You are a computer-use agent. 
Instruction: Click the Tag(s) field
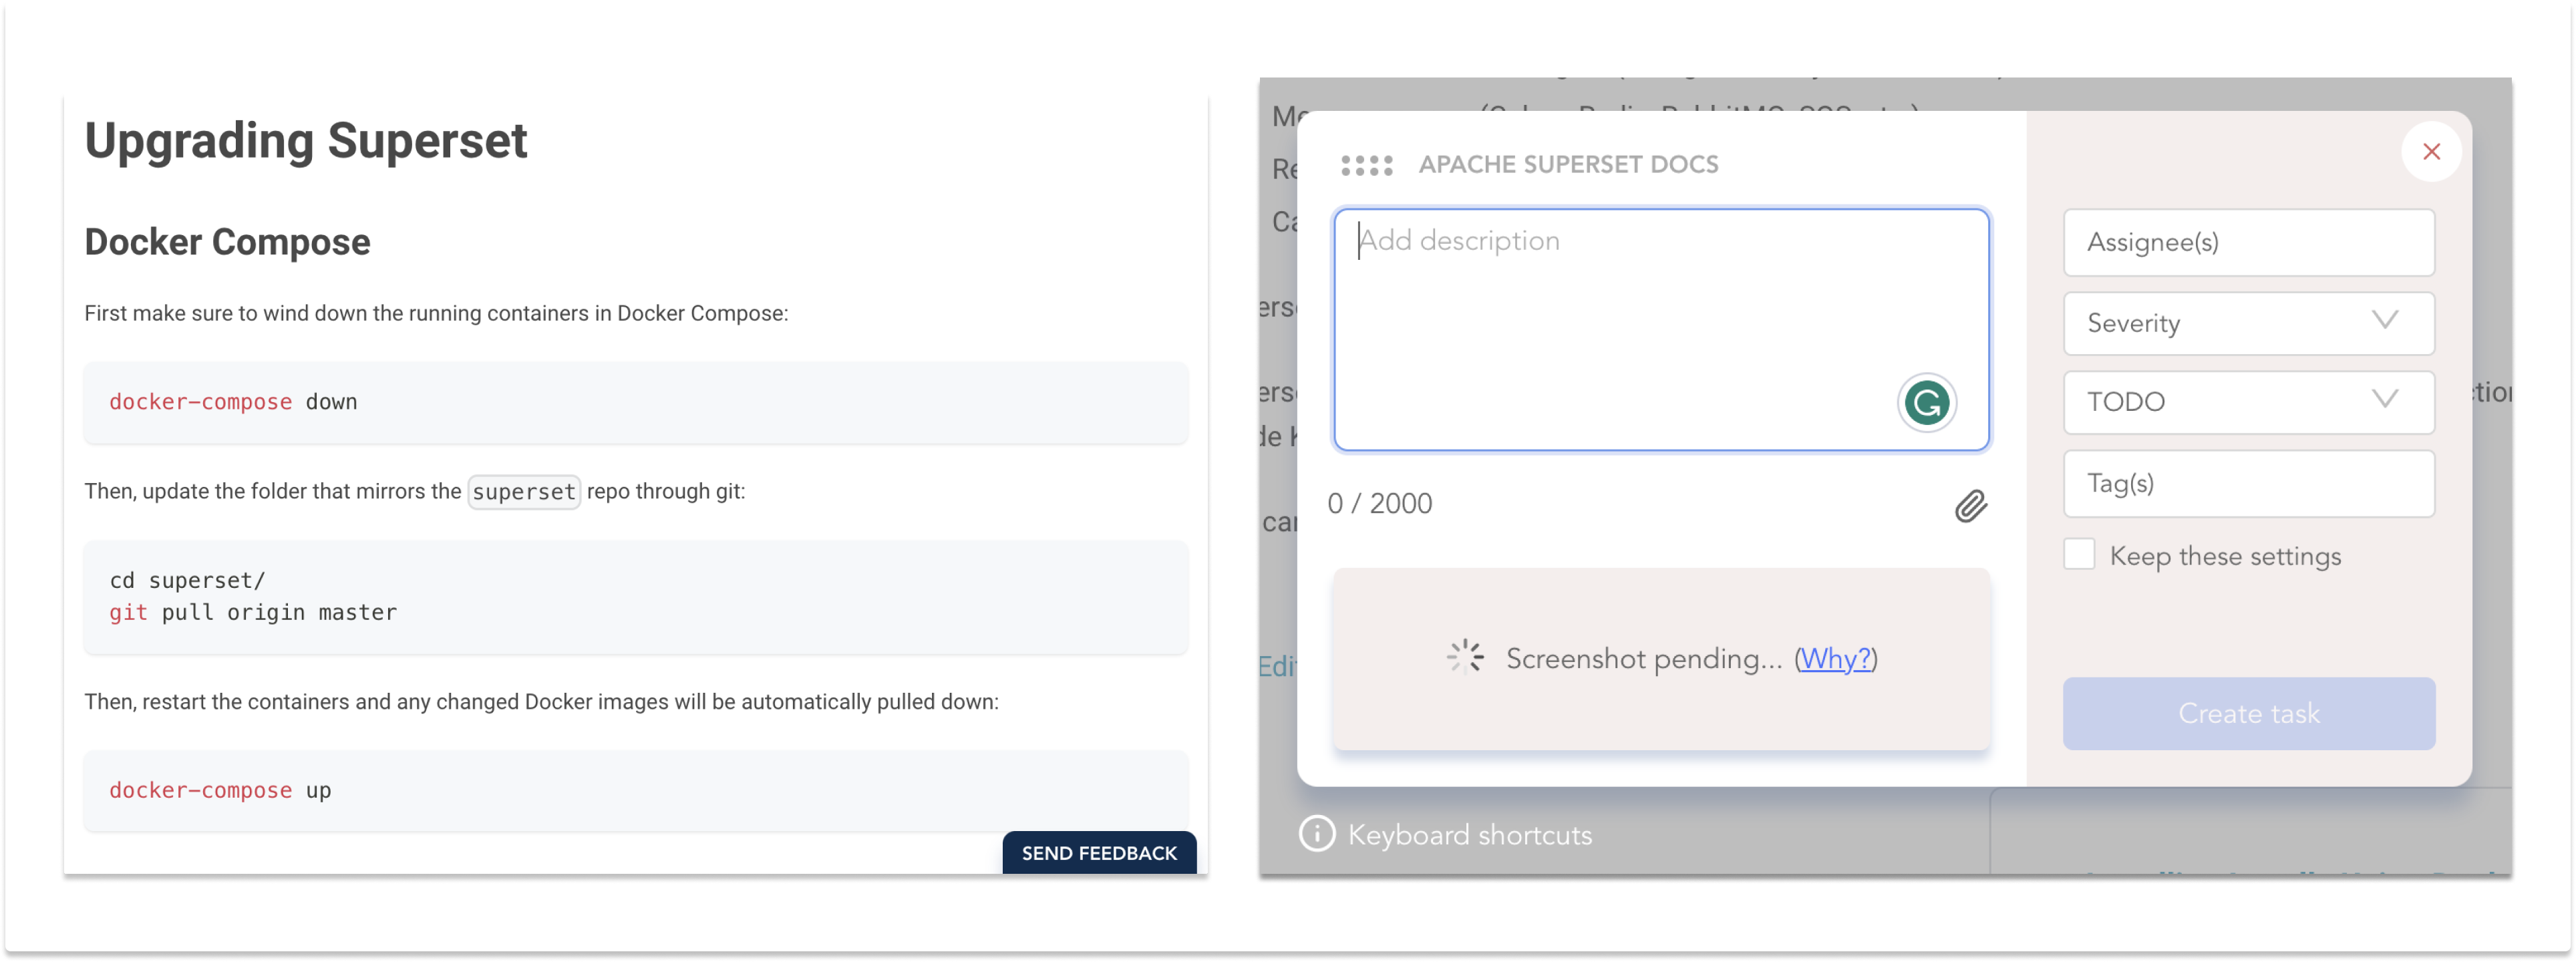coord(2248,484)
